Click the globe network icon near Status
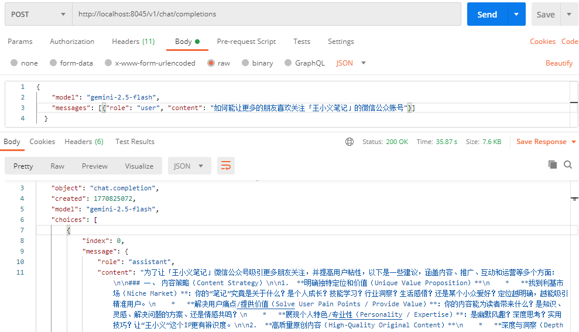This screenshot has width=579, height=332. pyautogui.click(x=350, y=142)
